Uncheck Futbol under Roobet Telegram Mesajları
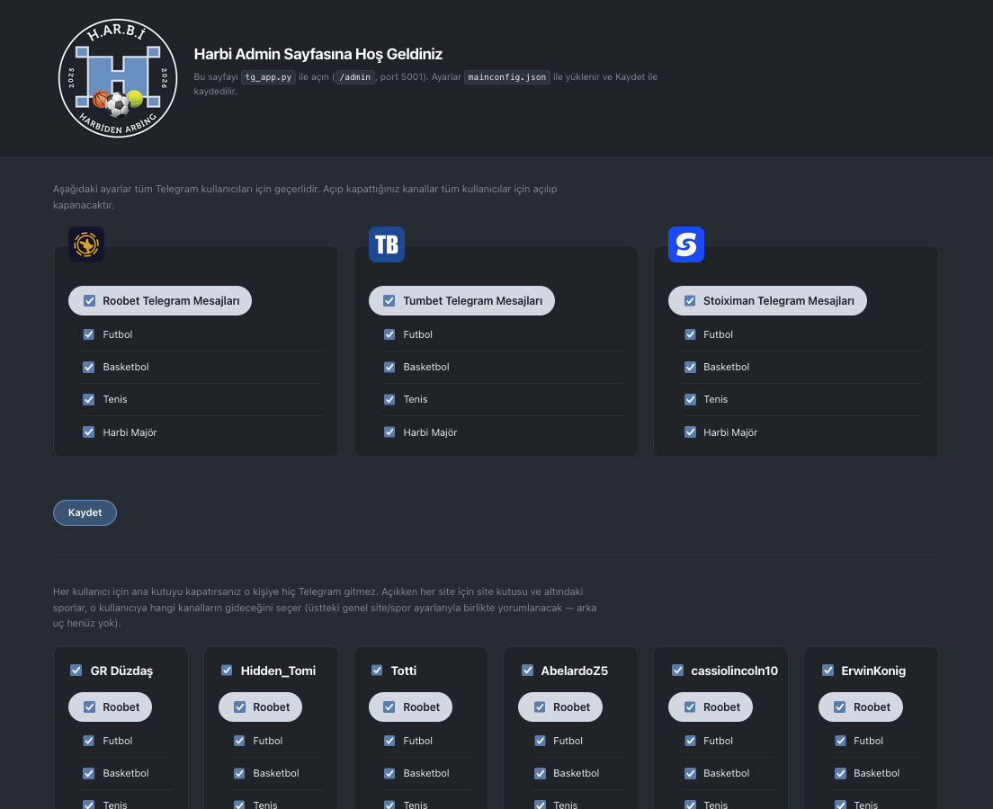The width and height of the screenshot is (993, 809). pos(89,334)
